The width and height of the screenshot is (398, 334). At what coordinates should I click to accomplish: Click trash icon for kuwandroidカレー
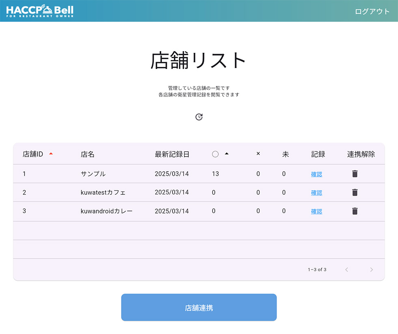coord(355,211)
